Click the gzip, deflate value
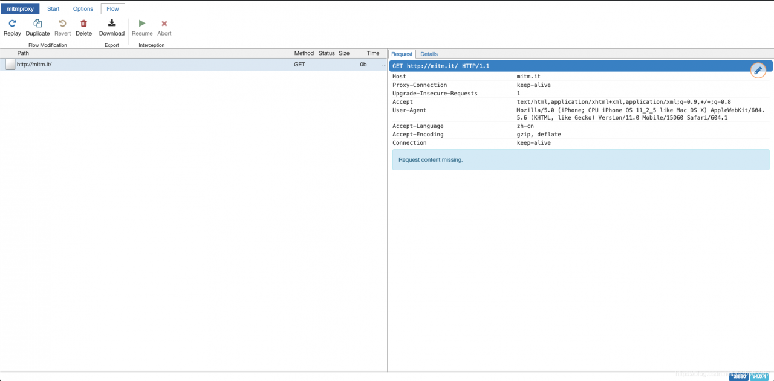This screenshot has height=381, width=774. (x=539, y=135)
